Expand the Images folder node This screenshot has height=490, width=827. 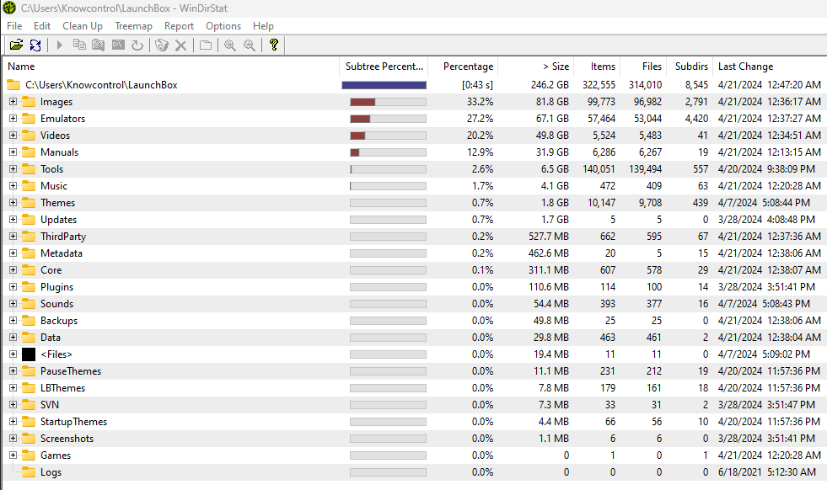(13, 102)
